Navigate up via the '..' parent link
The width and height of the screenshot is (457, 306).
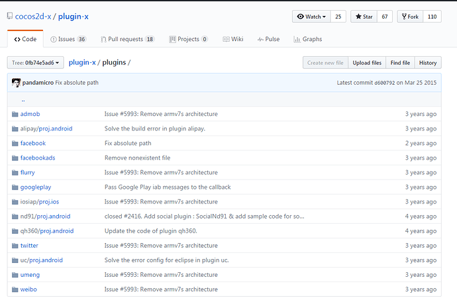coord(23,99)
